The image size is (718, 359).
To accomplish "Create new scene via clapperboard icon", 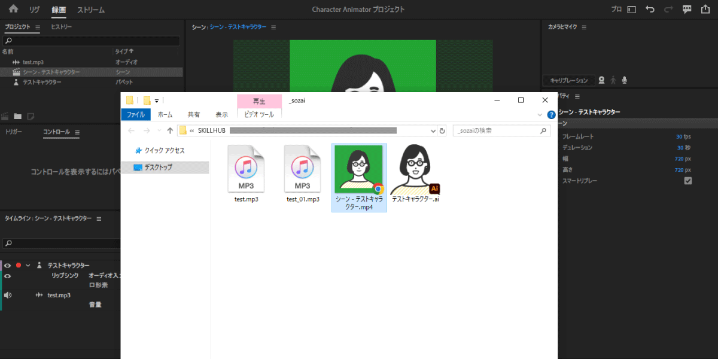I will coord(6,115).
